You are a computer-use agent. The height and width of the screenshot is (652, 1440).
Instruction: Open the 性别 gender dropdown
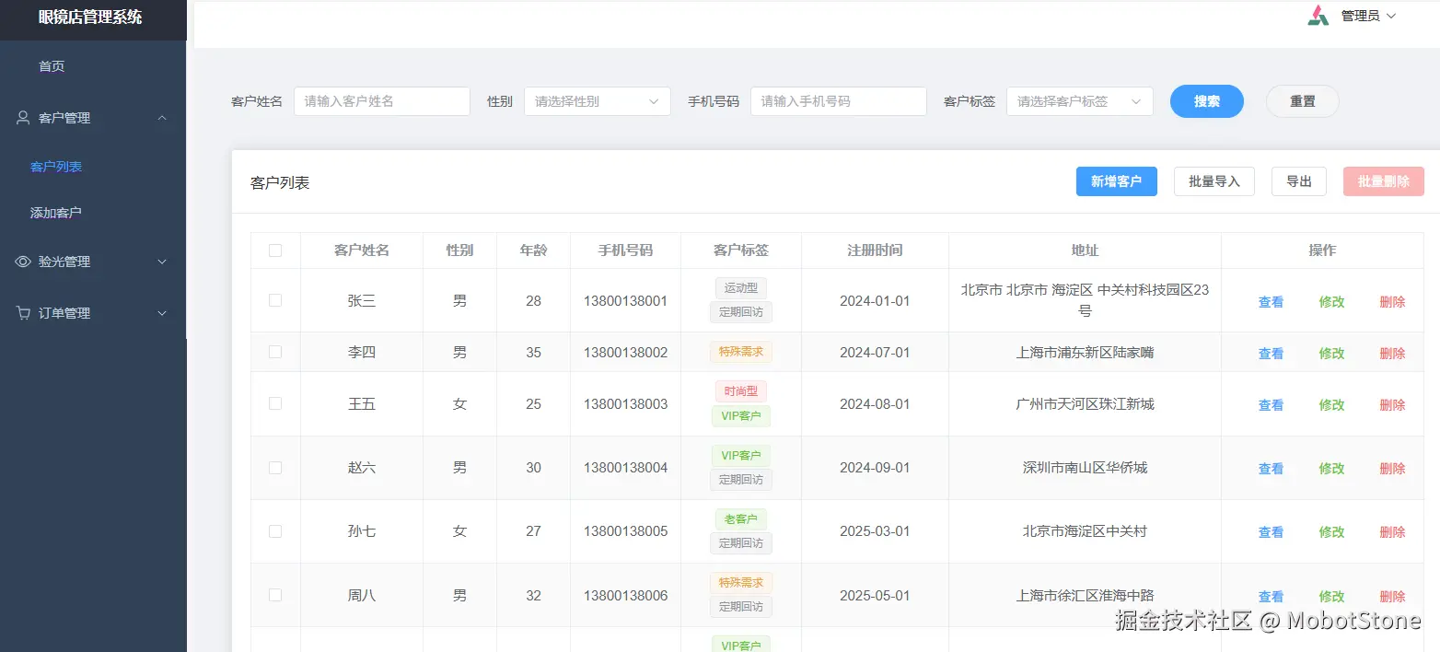[x=597, y=101]
